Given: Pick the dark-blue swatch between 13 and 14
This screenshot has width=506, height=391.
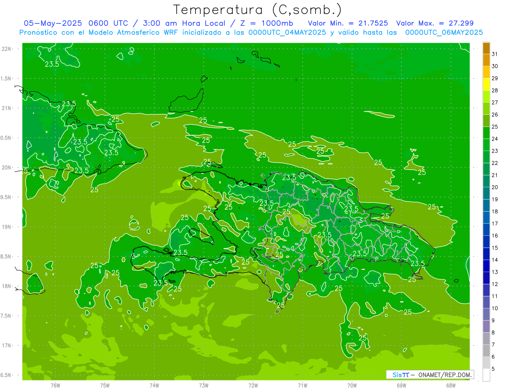Looking at the screenshot, I should click(486, 266).
